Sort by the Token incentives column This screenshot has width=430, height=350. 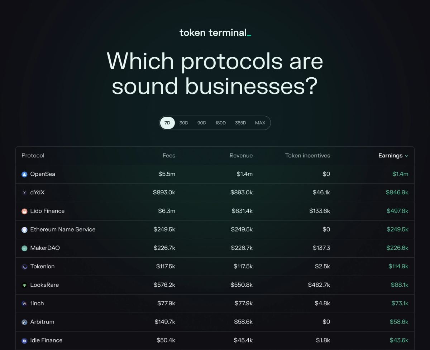click(x=307, y=156)
